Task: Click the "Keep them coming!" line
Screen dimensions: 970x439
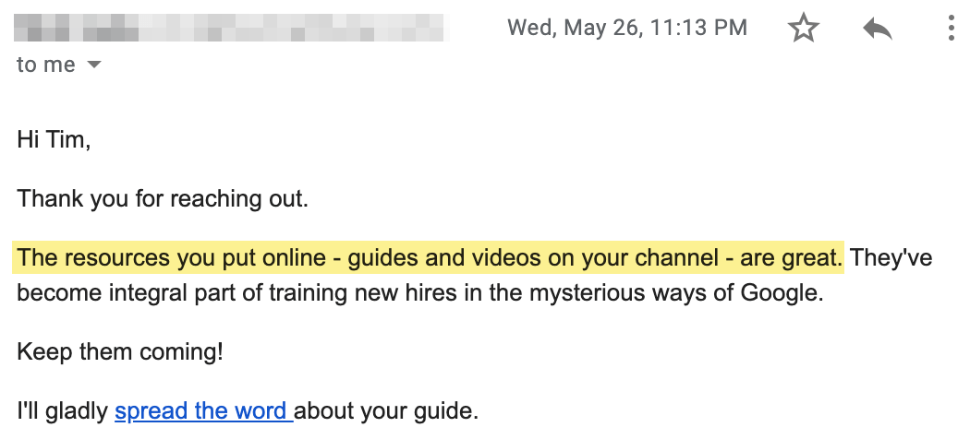Action: [x=120, y=353]
